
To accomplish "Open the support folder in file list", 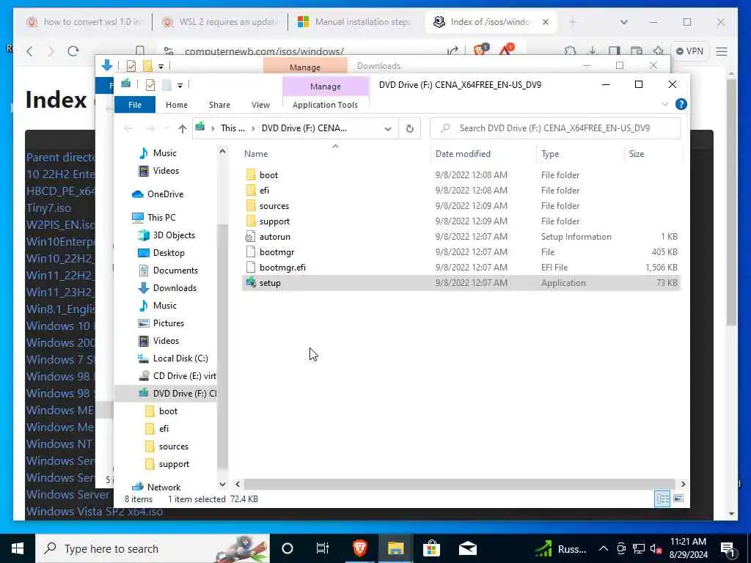I will pos(274,221).
